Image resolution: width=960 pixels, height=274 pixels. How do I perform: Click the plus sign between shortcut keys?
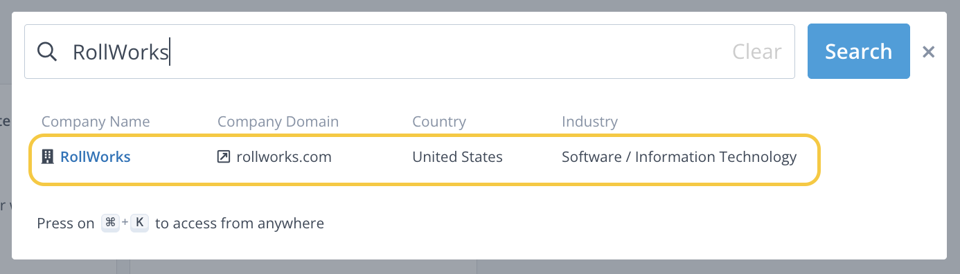pyautogui.click(x=125, y=223)
